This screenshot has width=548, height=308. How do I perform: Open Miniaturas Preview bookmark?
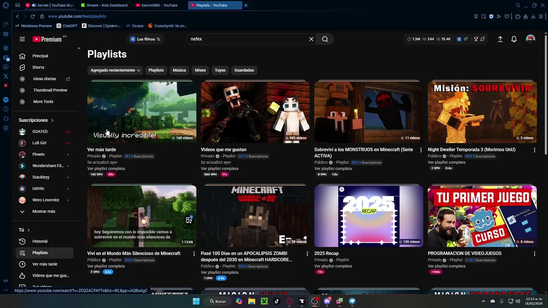pos(33,26)
